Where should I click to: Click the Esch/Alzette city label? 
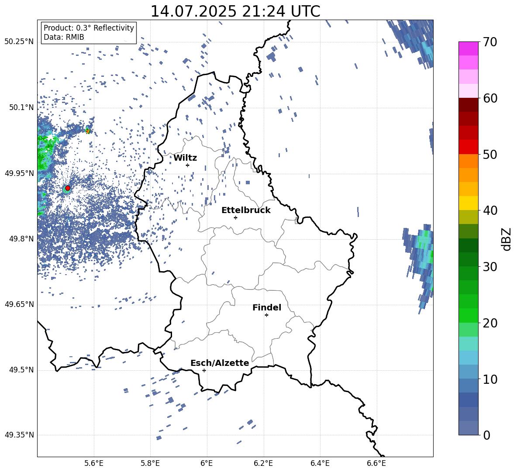pos(220,363)
